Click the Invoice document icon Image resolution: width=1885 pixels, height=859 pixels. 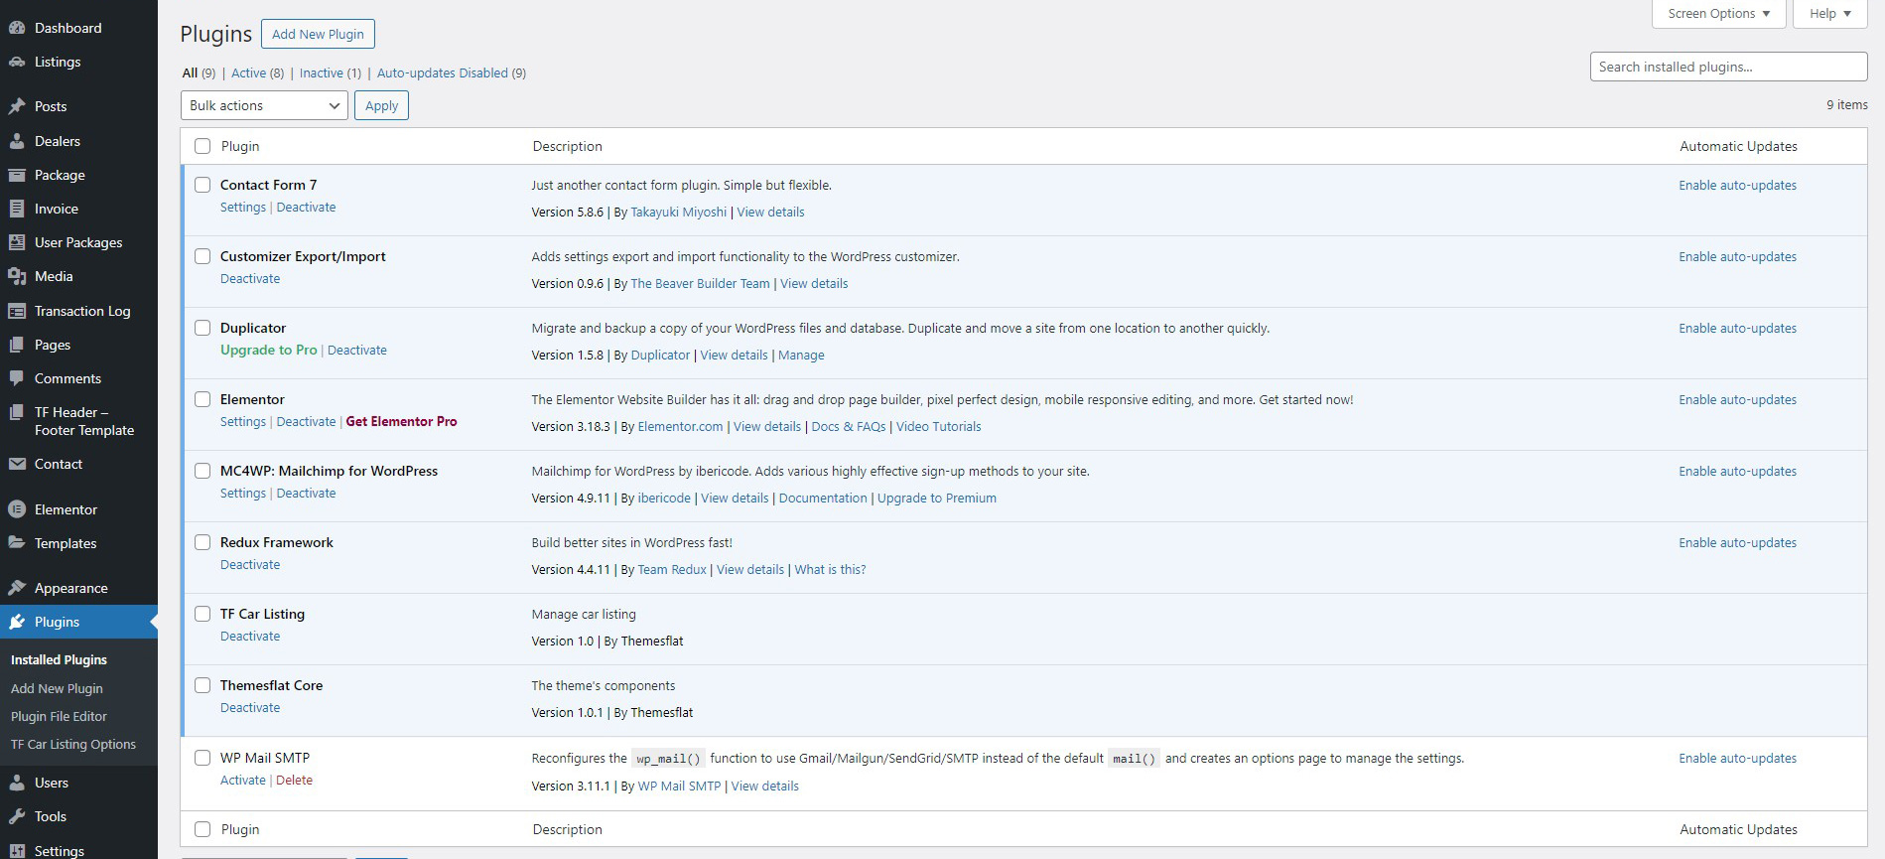click(x=17, y=209)
